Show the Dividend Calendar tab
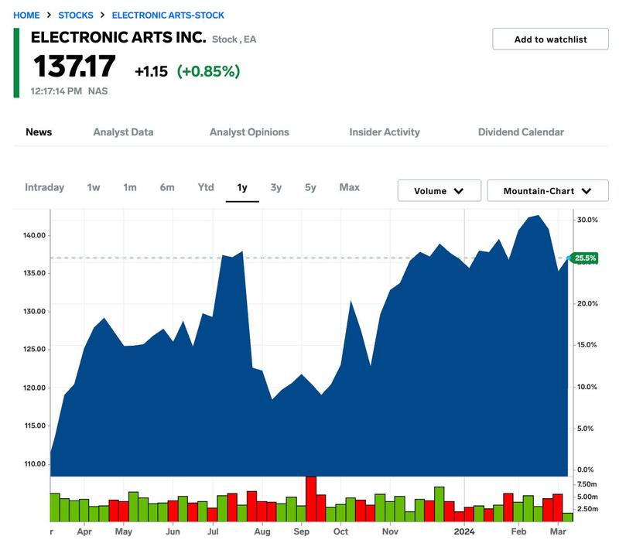This screenshot has width=619, height=550. coord(521,132)
